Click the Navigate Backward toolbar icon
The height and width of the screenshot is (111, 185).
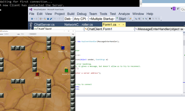[x=32, y=19]
